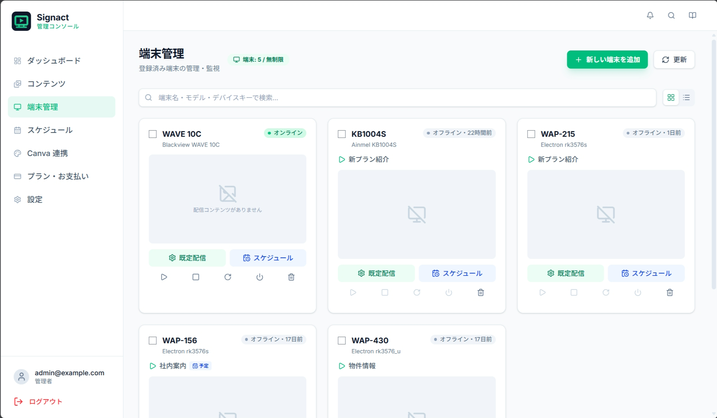Click the Signact logo icon
Viewport: 717px width, 418px height.
tap(21, 21)
